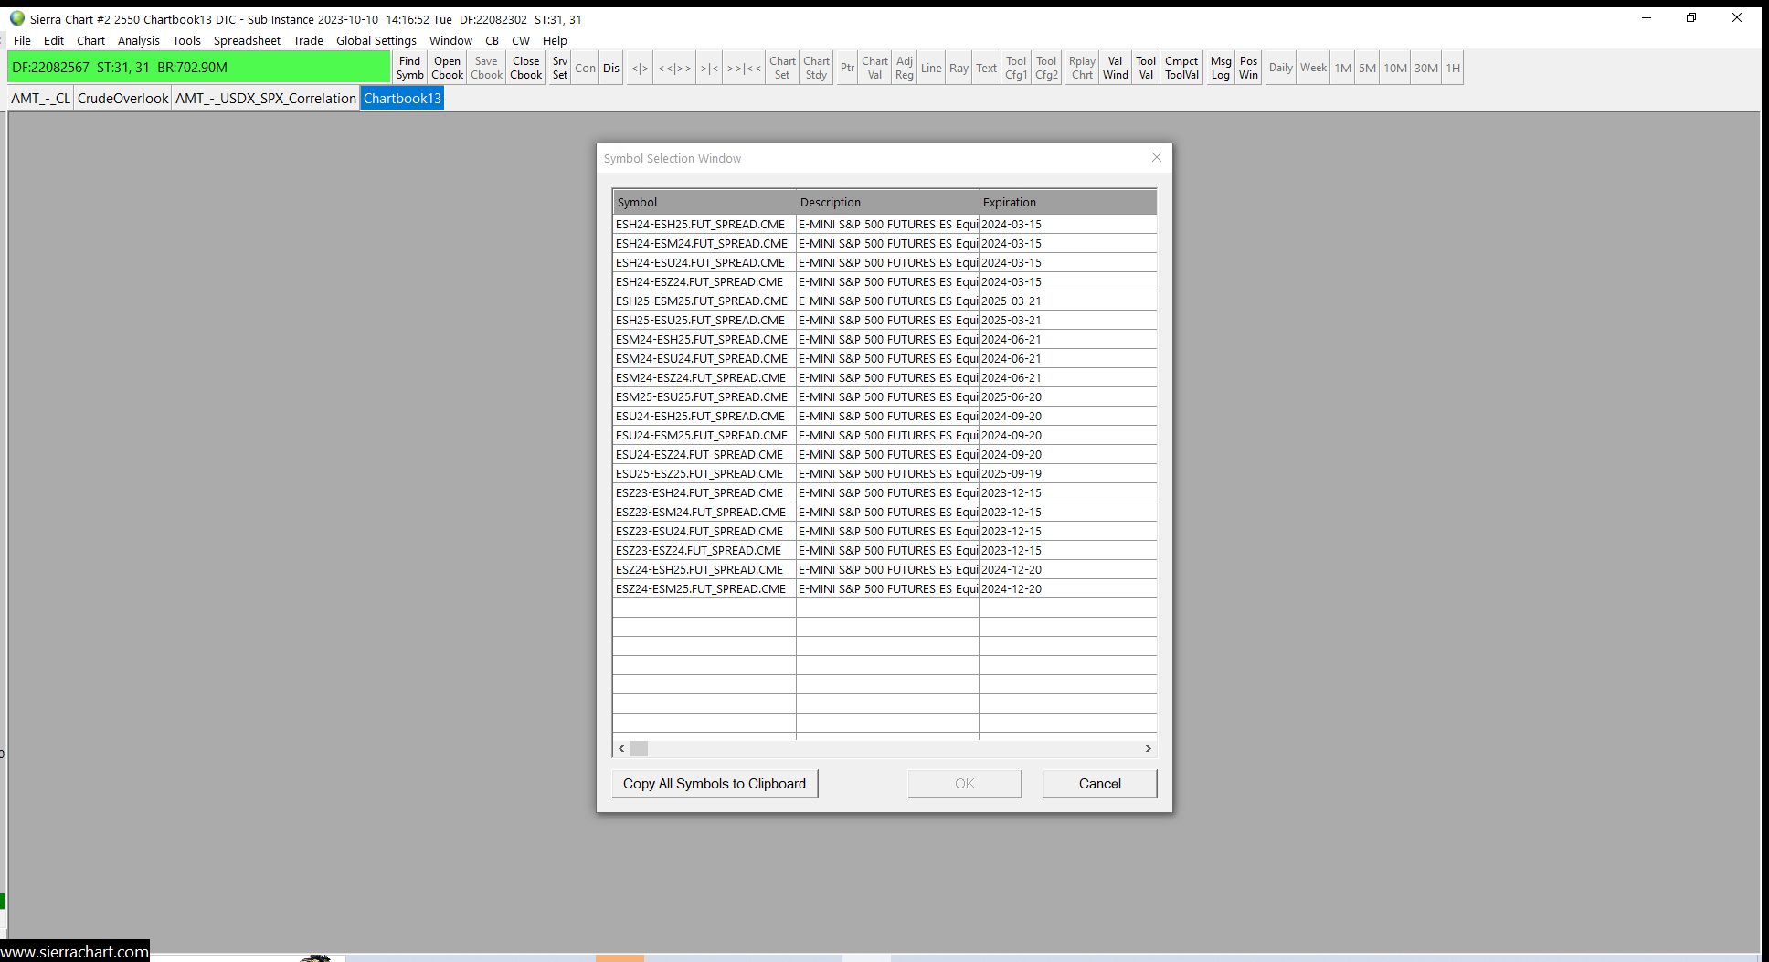Switch chart to Week timeframe

tap(1314, 68)
